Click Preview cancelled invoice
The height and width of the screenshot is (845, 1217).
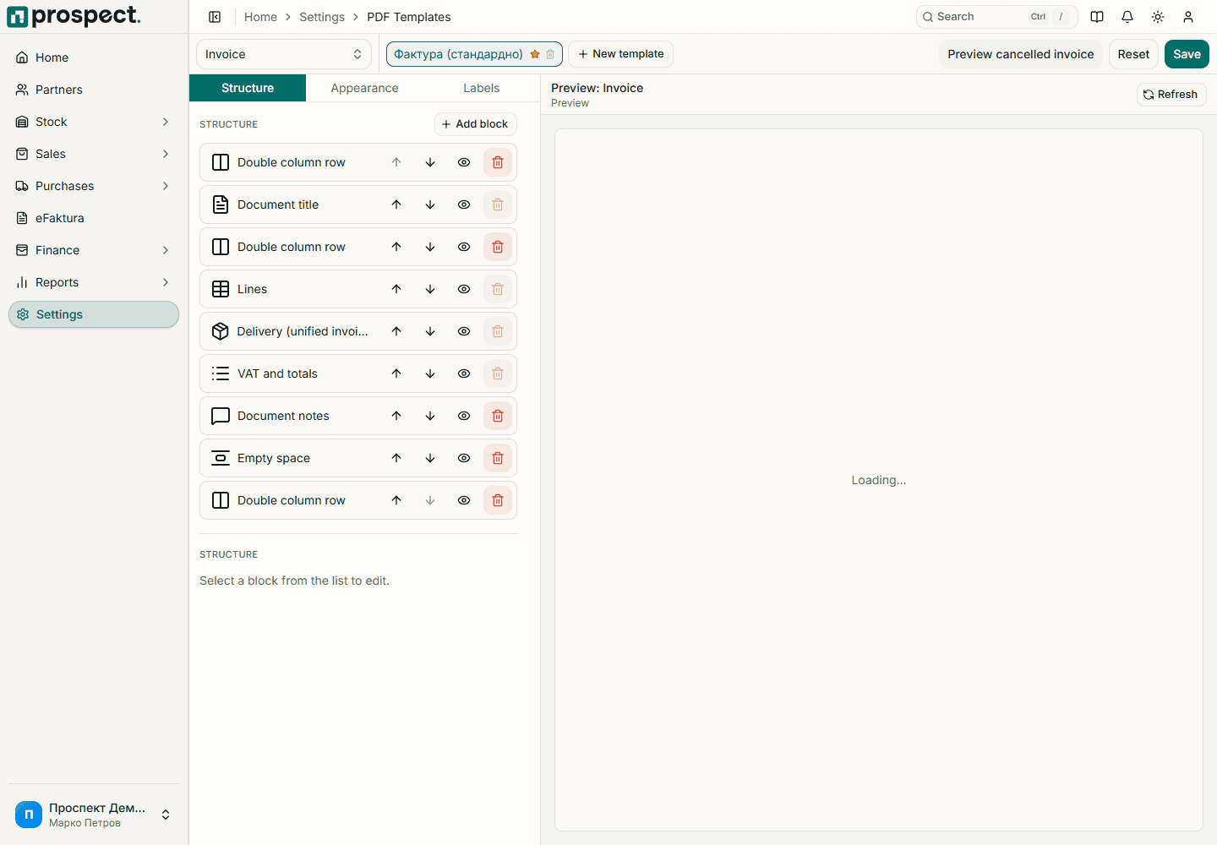(x=1021, y=54)
